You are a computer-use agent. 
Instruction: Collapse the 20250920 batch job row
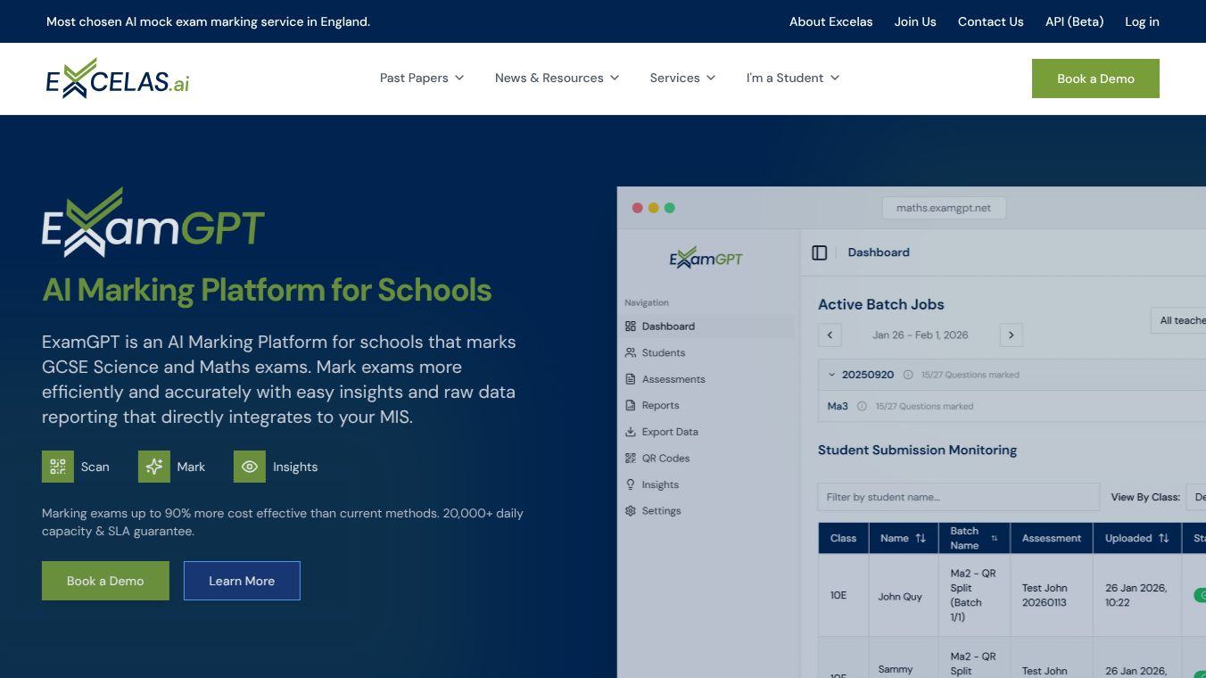pyautogui.click(x=832, y=375)
